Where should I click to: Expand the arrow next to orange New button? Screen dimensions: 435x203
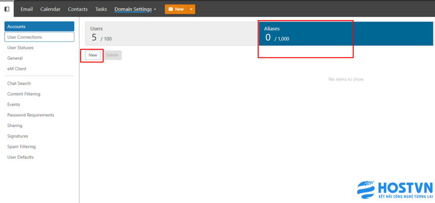click(191, 9)
